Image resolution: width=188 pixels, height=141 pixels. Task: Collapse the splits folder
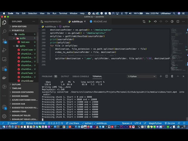[x=22, y=46]
